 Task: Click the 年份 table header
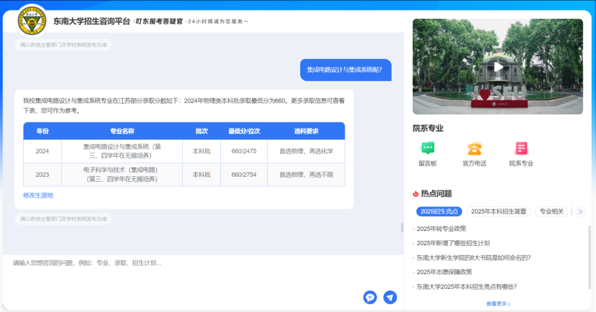(42, 131)
